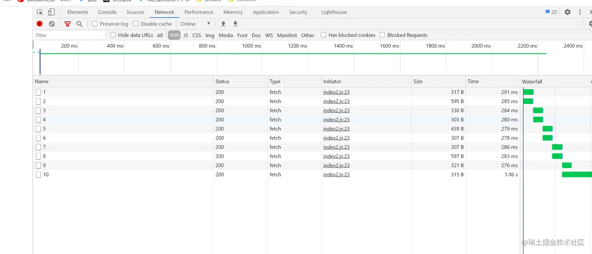592x254 pixels.
Task: Toggle the red filter funnel icon
Action: [x=67, y=24]
